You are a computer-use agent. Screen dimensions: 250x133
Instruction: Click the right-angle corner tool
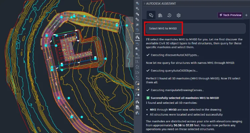(137, 61)
